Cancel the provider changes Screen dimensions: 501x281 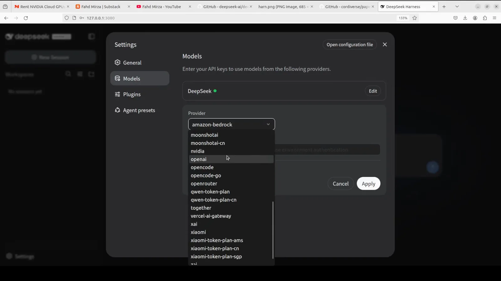click(x=340, y=184)
